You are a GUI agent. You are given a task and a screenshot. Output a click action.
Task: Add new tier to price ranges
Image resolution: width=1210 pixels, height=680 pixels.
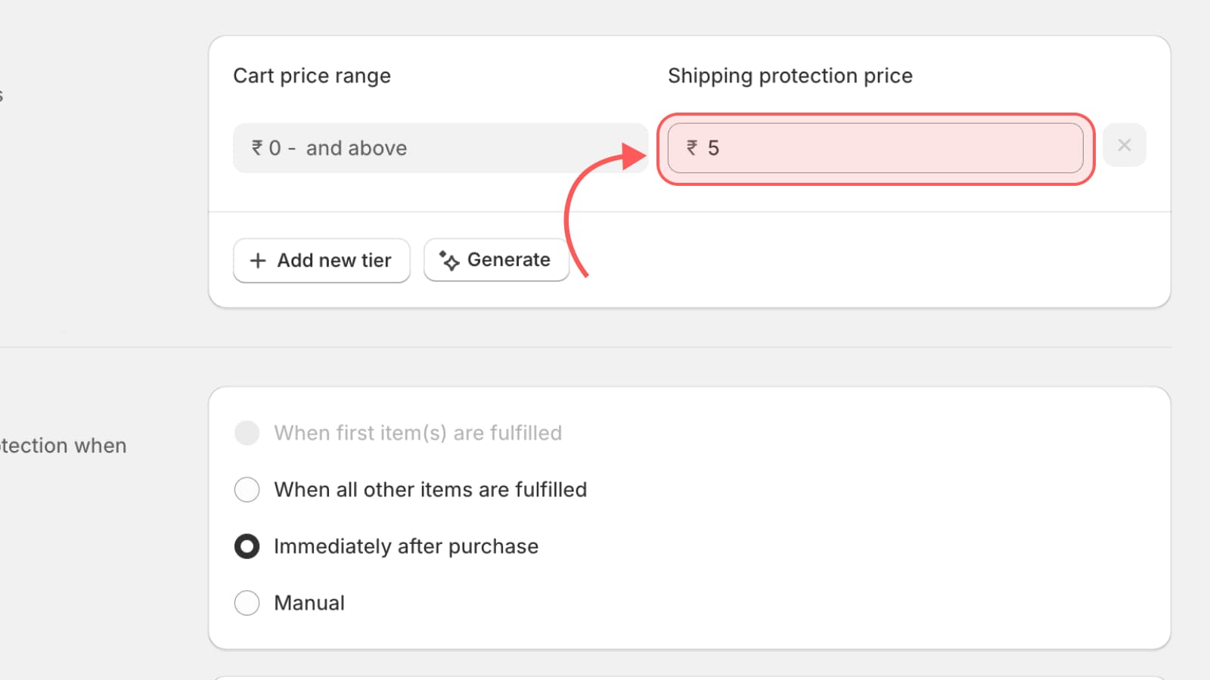tap(321, 261)
